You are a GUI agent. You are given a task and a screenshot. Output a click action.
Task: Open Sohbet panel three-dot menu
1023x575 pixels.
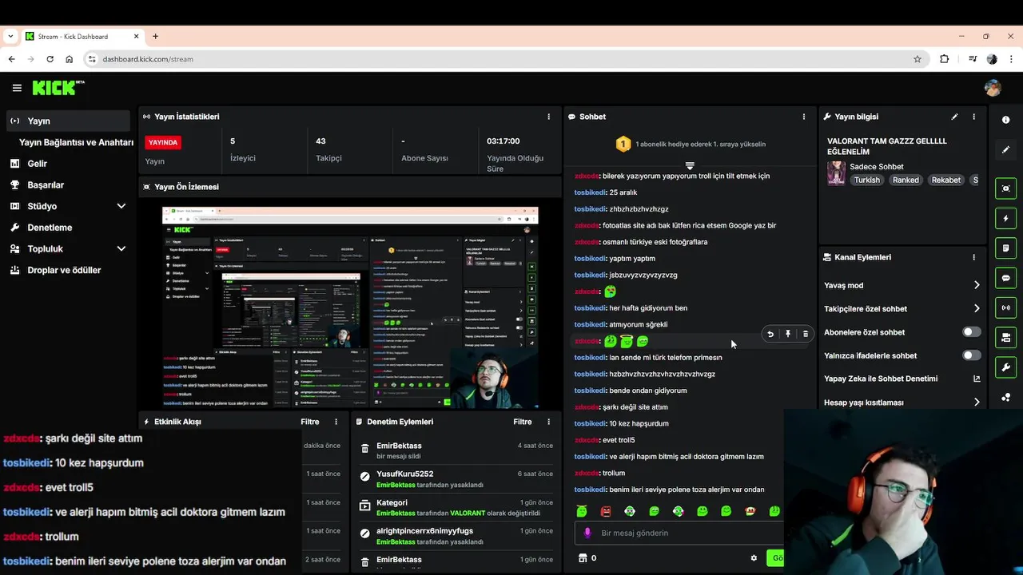point(804,117)
